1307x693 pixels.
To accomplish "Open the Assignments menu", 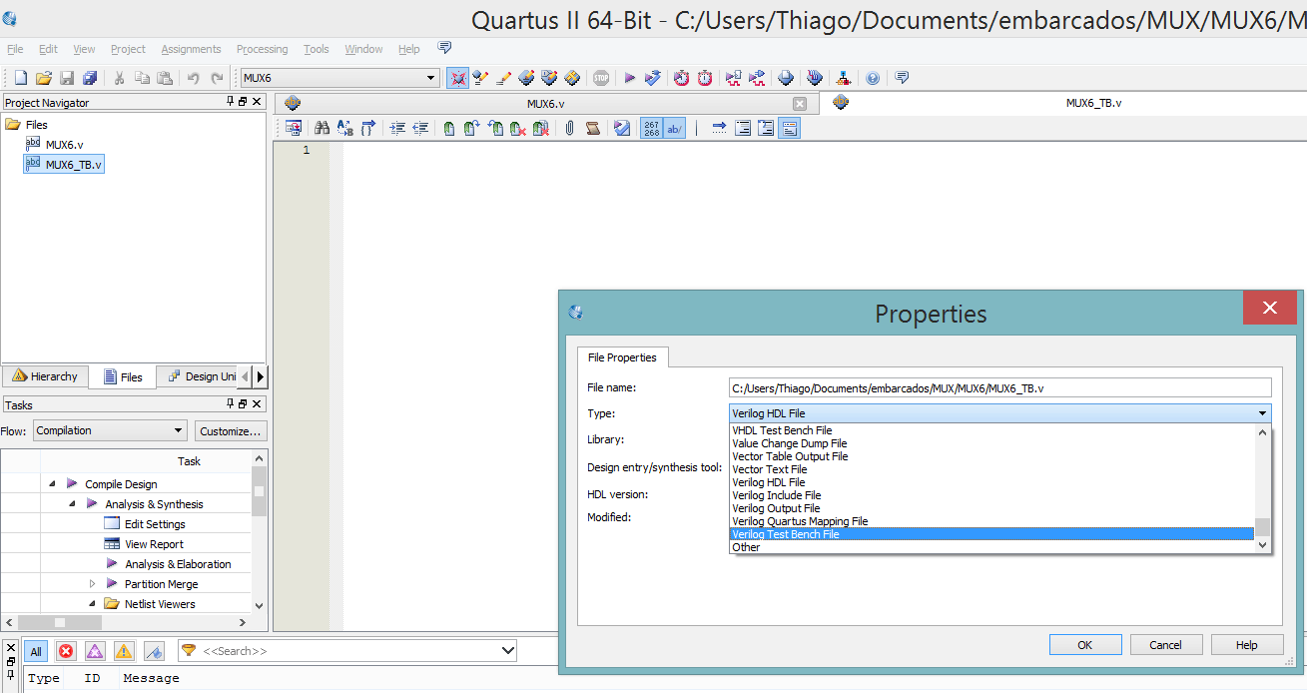I will point(191,49).
